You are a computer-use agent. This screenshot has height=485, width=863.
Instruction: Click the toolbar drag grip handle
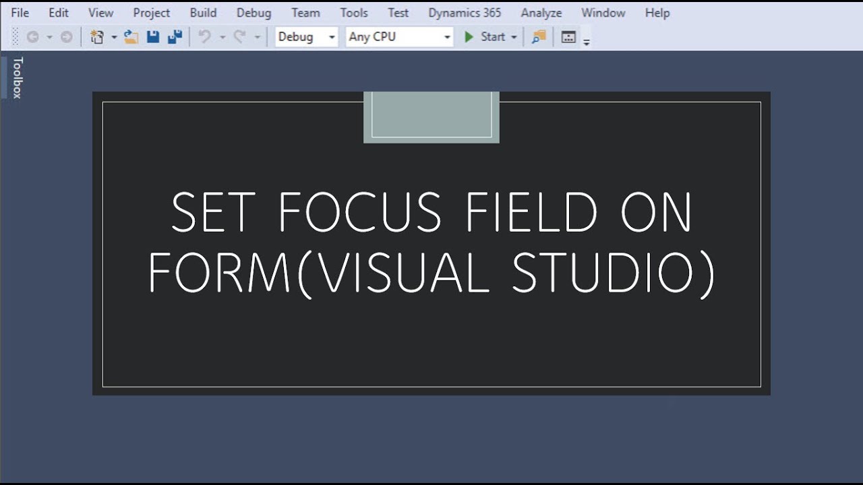pos(16,37)
